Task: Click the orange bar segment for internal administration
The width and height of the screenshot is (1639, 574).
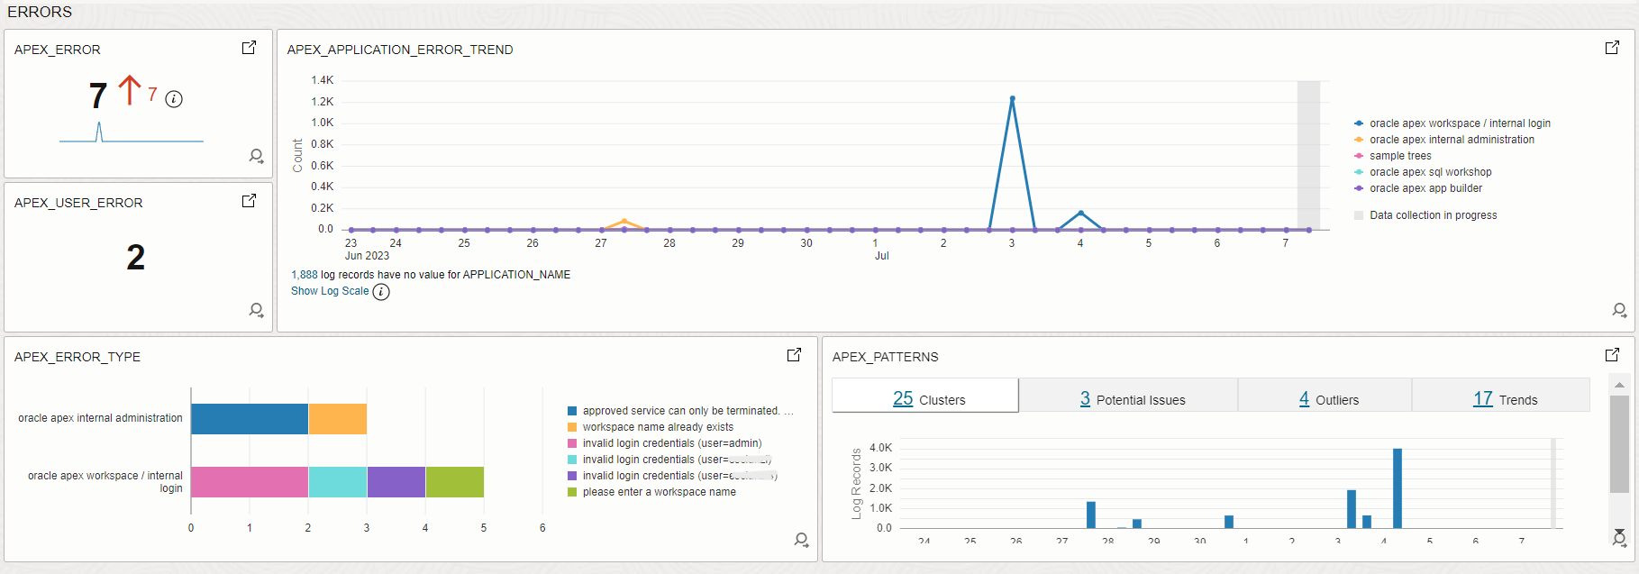Action: click(338, 419)
